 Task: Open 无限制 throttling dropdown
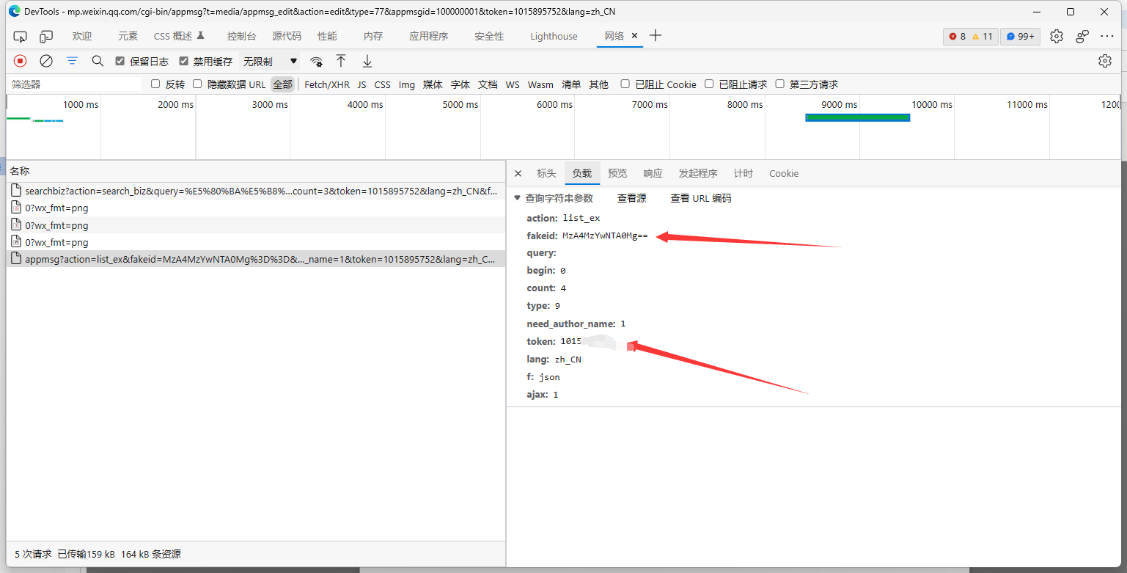271,62
